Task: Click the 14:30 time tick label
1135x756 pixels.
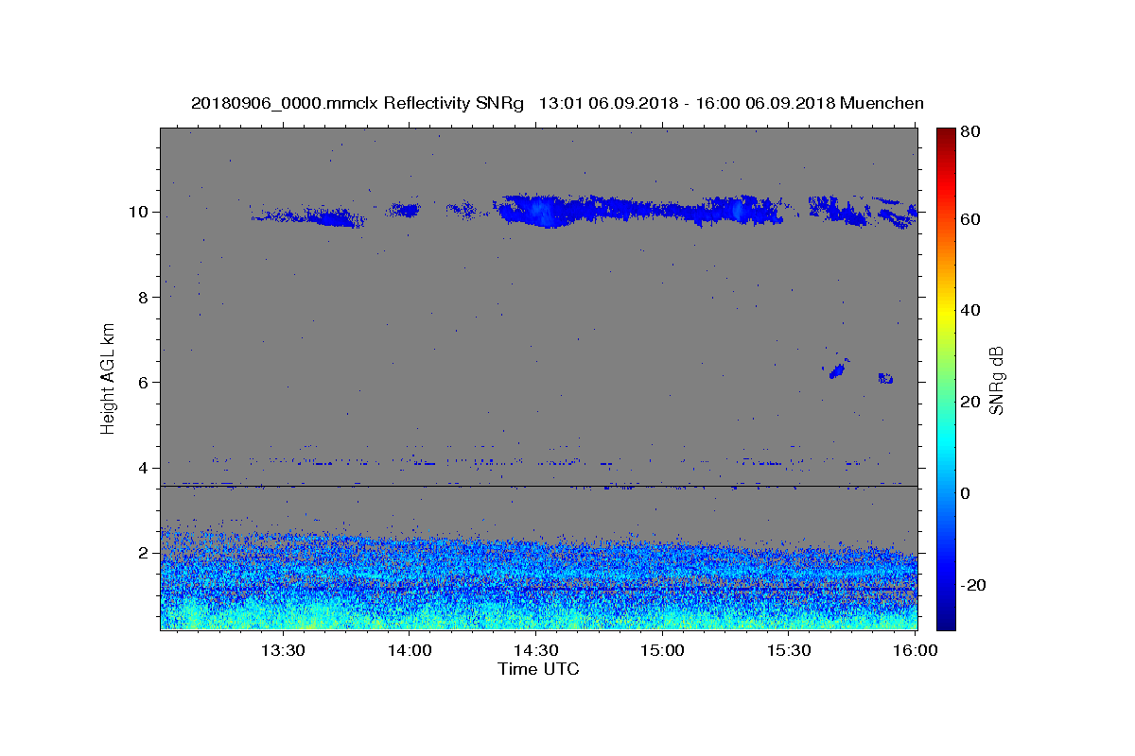Action: [535, 650]
